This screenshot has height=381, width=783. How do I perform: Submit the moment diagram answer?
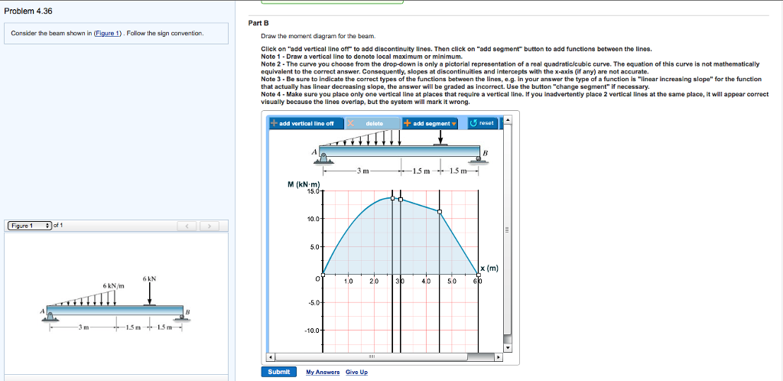(278, 372)
